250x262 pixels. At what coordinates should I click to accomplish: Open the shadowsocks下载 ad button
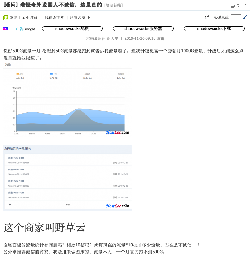click(214, 29)
